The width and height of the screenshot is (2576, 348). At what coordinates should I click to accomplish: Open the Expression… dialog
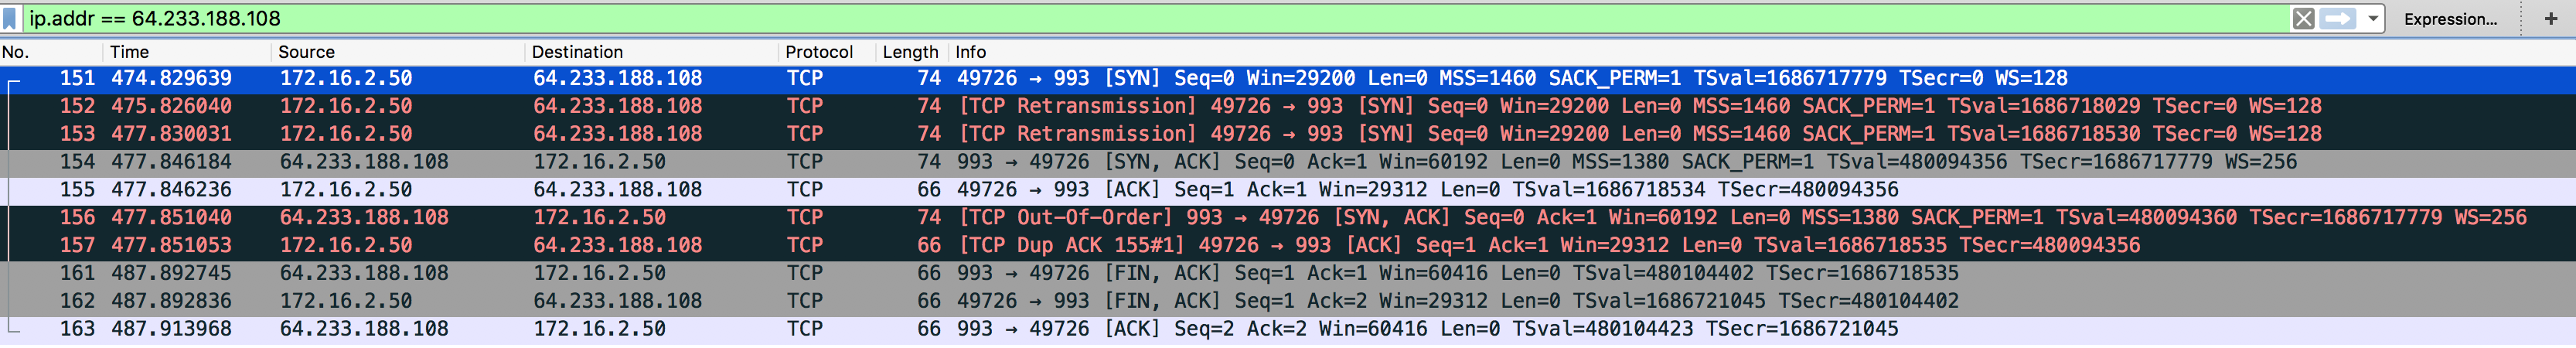tap(2450, 19)
